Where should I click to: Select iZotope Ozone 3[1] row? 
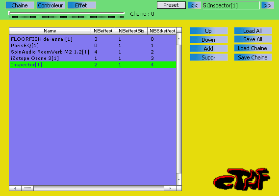pyautogui.click(x=93, y=58)
